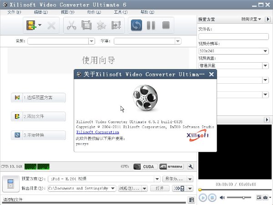Viewport: 273px width, 205px height.
Task: Collapse the preview panel arrow button
Action: click(x=267, y=120)
